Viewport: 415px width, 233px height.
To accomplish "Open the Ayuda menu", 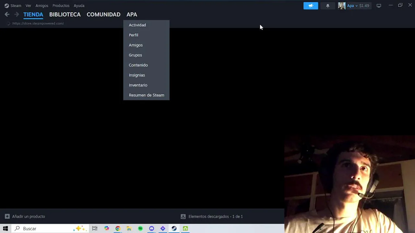I will click(x=79, y=6).
